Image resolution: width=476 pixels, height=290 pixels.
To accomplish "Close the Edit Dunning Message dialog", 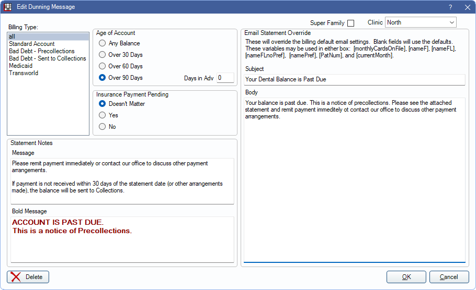I will tap(467, 7).
